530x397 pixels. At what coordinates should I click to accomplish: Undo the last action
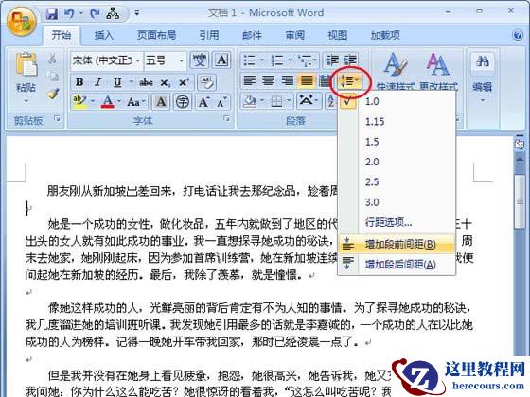pos(69,13)
